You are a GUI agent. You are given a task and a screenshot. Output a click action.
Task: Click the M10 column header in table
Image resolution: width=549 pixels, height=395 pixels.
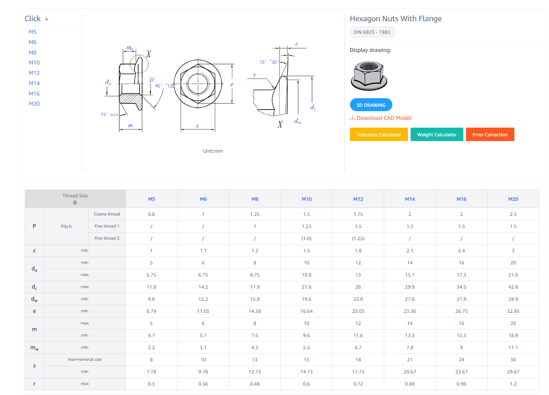coord(306,199)
